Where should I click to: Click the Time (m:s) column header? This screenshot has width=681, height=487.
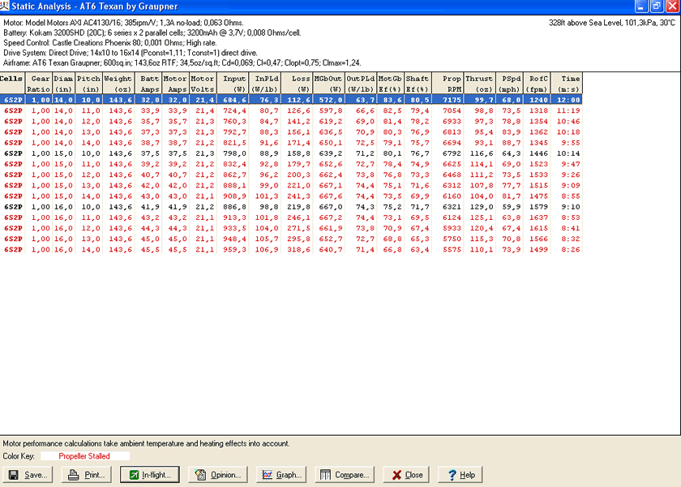click(x=568, y=84)
